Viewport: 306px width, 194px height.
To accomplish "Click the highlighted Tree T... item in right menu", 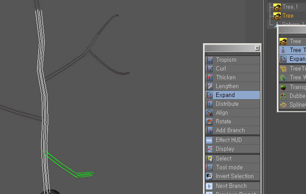I will [293, 50].
